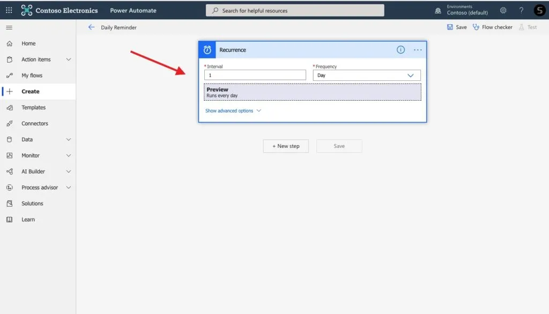Click the Daily Reminder flow title
The width and height of the screenshot is (549, 314).
[118, 27]
